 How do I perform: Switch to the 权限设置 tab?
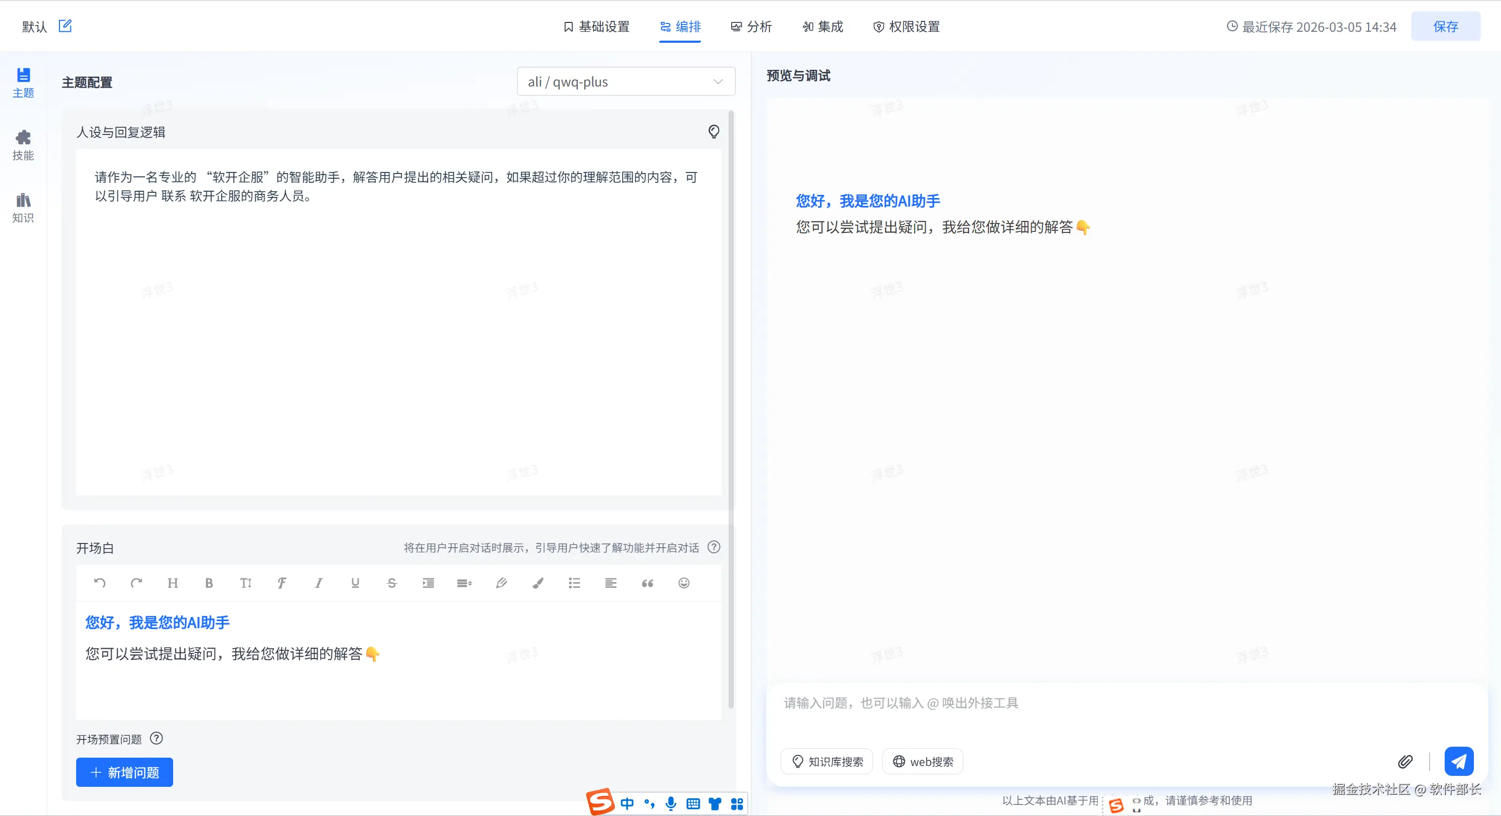[x=906, y=27]
